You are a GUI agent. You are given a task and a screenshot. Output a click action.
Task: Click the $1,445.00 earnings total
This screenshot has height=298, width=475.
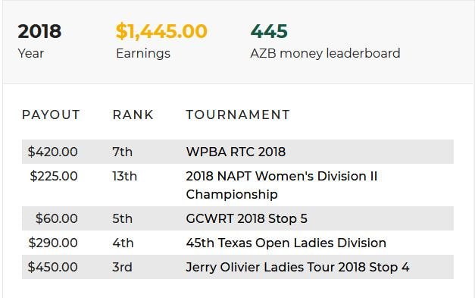click(161, 31)
